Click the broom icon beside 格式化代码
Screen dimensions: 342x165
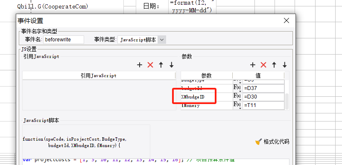point(258,142)
